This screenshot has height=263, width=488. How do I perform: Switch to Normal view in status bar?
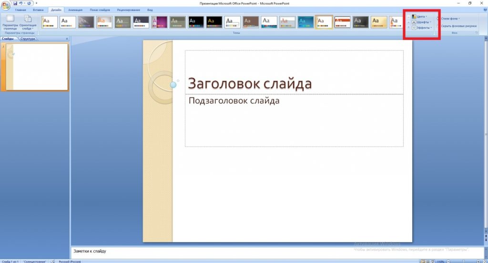tap(423, 262)
